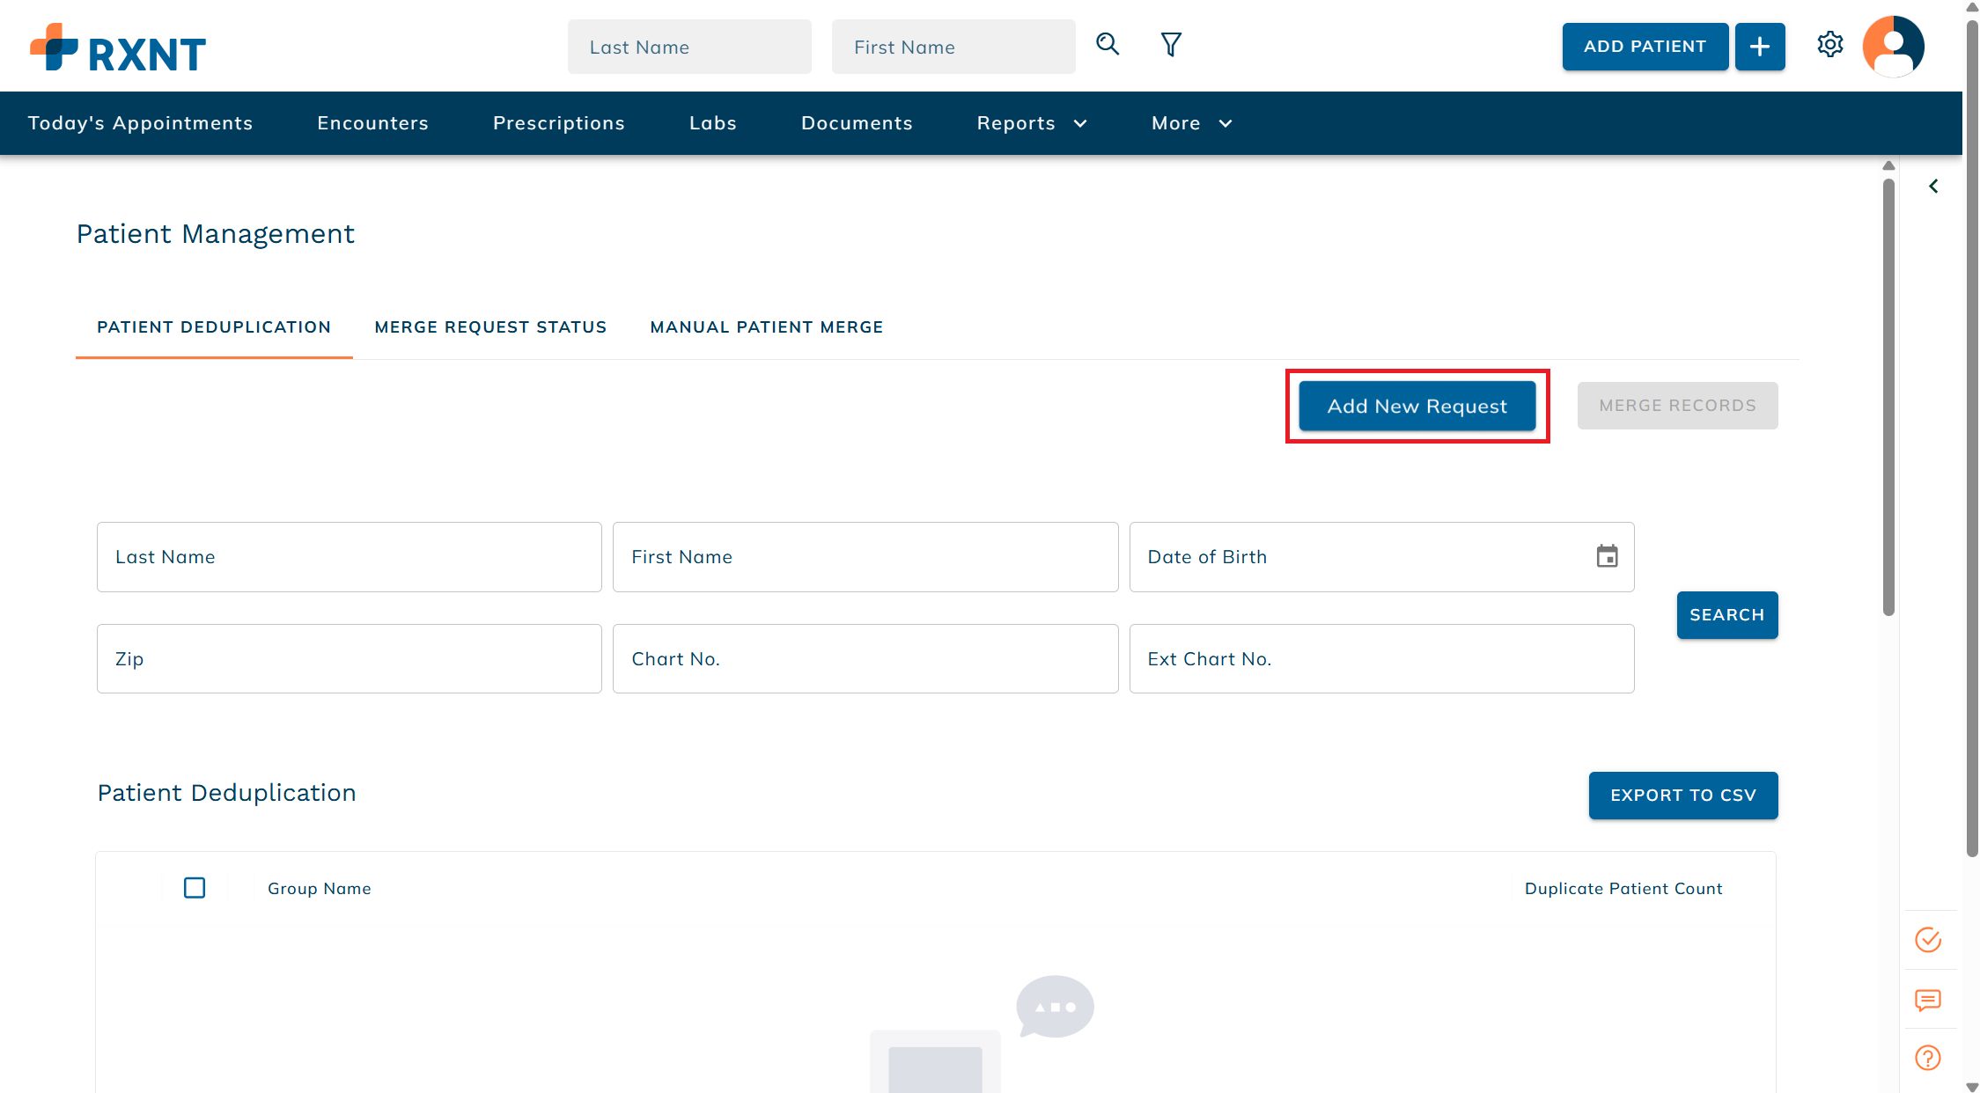
Task: Open the messages chat icon in sidebar
Action: click(1927, 1000)
